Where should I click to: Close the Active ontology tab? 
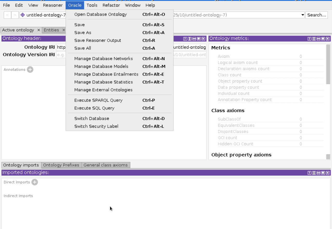tap(39, 30)
